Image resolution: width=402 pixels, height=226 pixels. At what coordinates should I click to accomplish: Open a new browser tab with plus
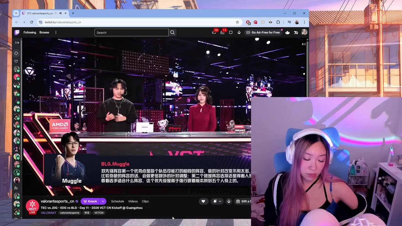pos(73,13)
